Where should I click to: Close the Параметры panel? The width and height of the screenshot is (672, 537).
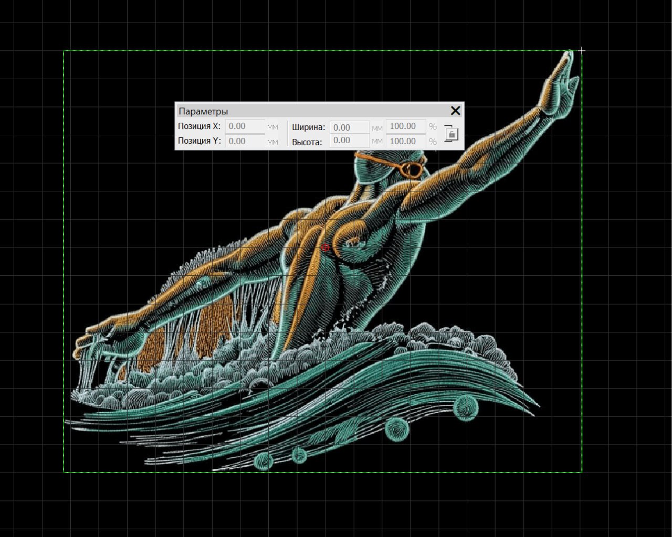point(455,111)
